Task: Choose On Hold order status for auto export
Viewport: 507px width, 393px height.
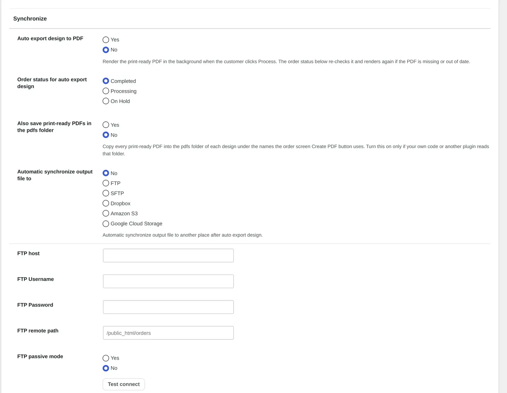Action: (x=106, y=101)
